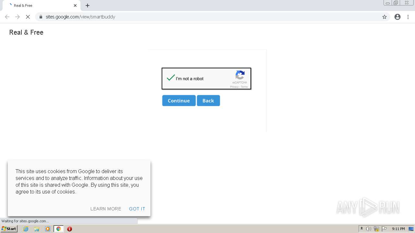Viewport: 415px width, 233px height.
Task: Toggle the I'm not a robot checkbox
Action: tap(171, 78)
